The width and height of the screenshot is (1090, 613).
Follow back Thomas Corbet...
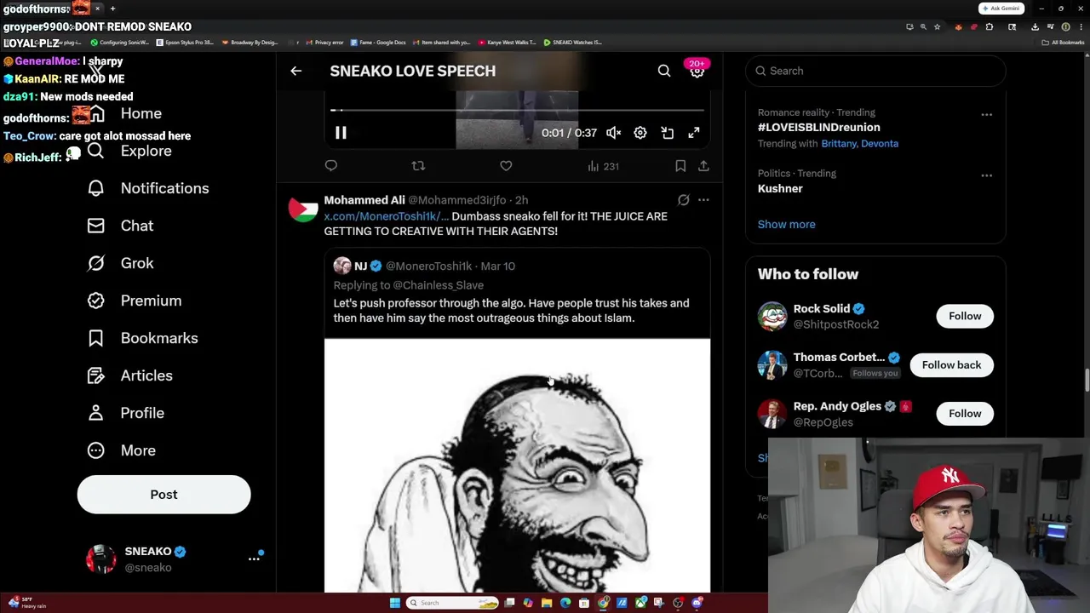(x=951, y=364)
